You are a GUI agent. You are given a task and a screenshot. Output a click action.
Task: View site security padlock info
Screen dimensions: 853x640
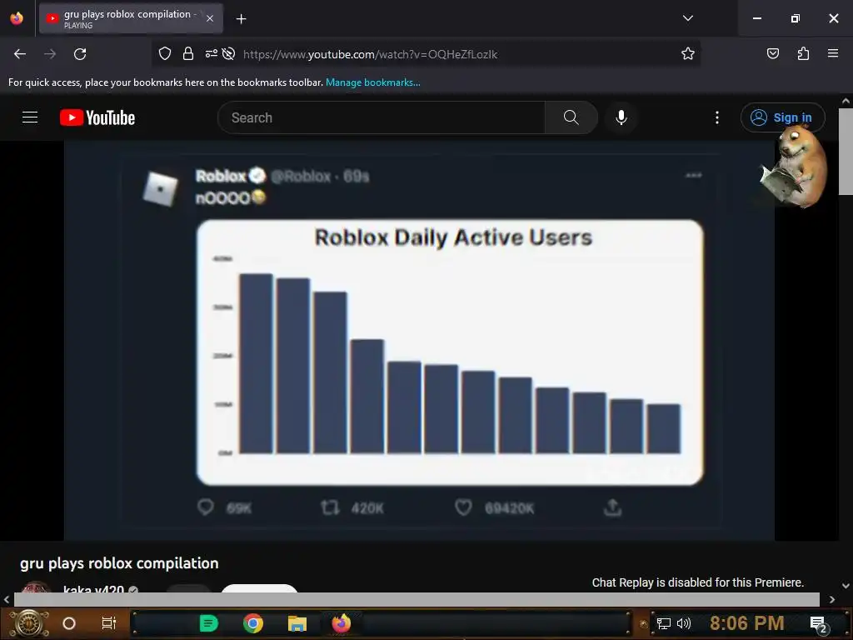click(x=188, y=53)
